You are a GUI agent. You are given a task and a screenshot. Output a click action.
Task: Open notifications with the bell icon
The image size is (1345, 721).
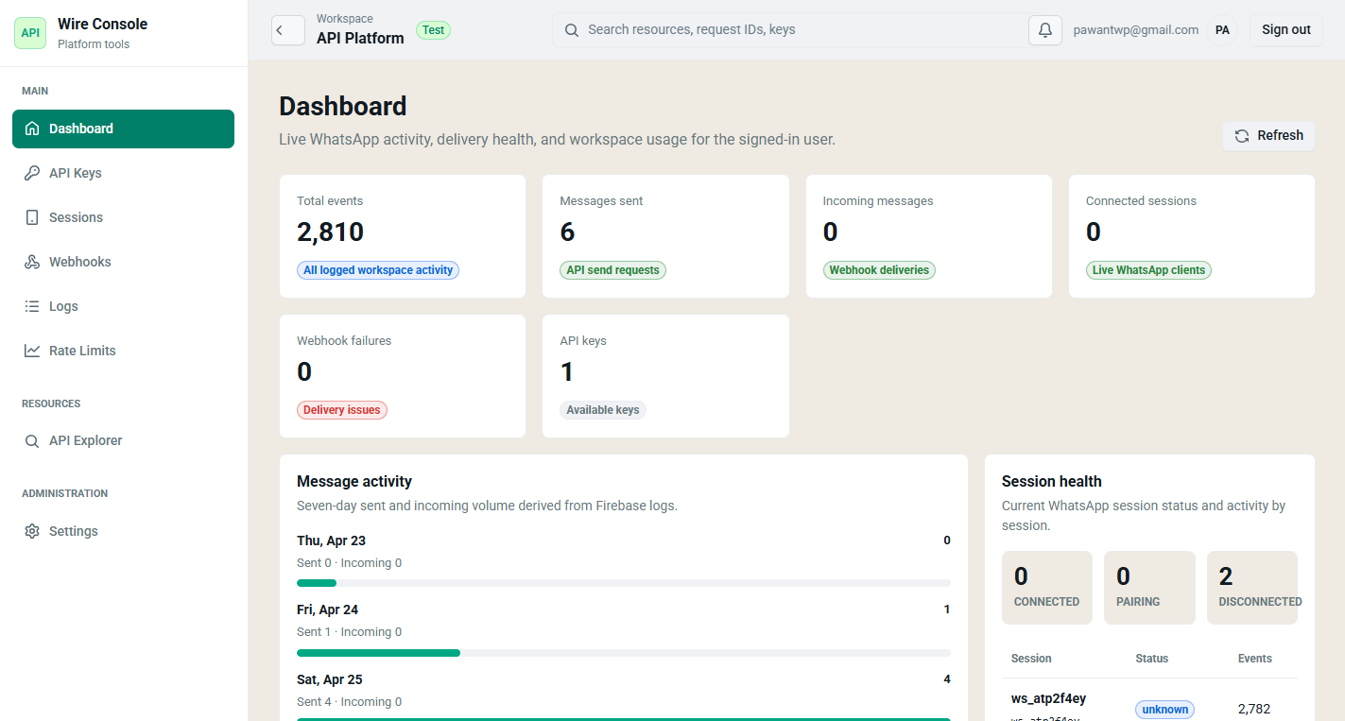[1045, 30]
